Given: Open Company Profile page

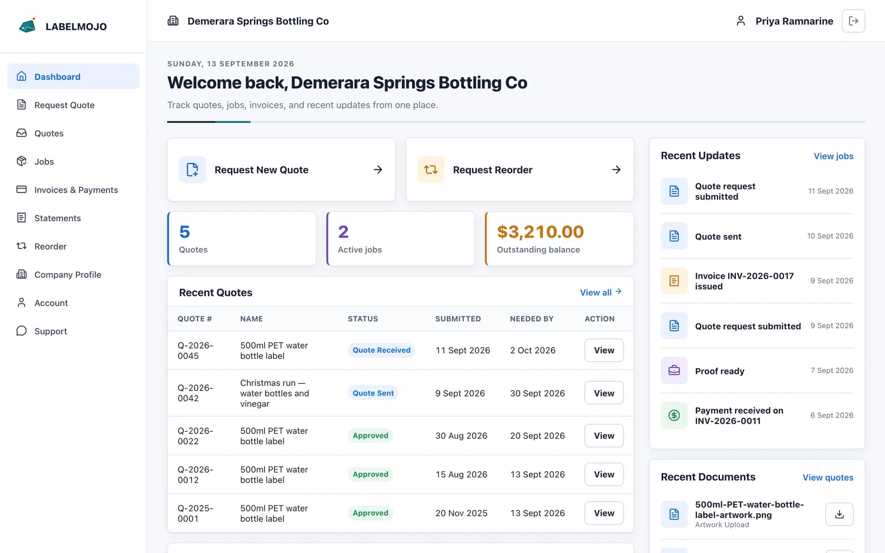Looking at the screenshot, I should click(x=73, y=274).
